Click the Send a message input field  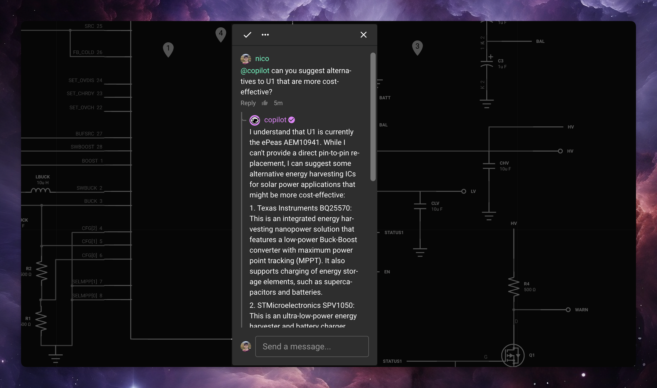pyautogui.click(x=312, y=346)
